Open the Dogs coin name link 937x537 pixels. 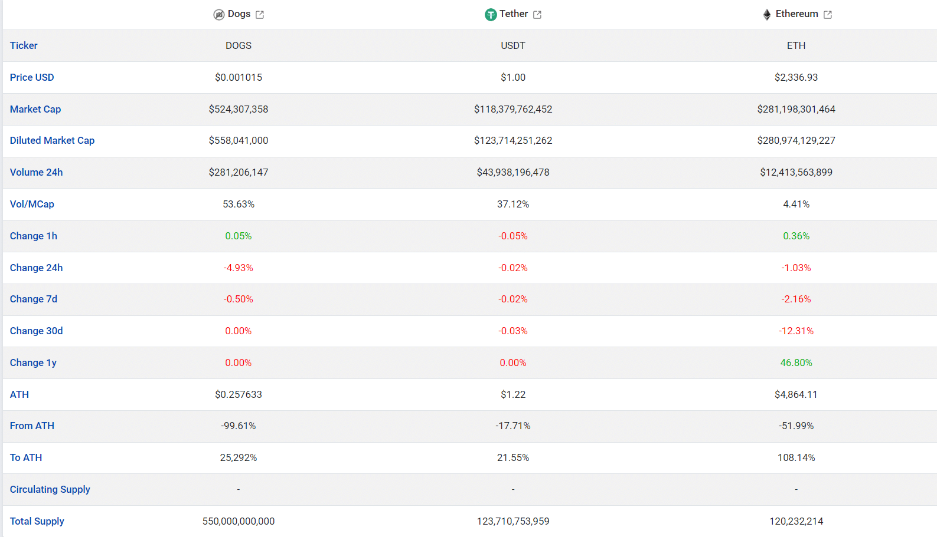click(x=239, y=14)
